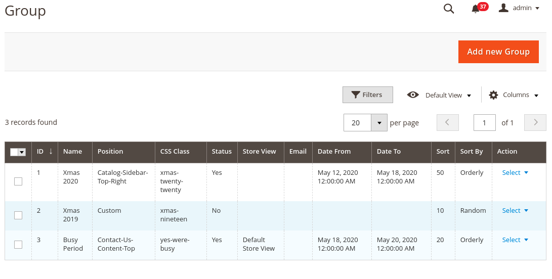Image resolution: width=552 pixels, height=279 pixels.
Task: Expand the Select action for Xmas 2020
Action: click(515, 173)
